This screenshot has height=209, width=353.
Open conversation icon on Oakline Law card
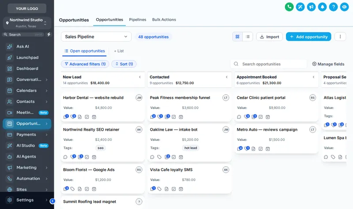[x=152, y=157]
